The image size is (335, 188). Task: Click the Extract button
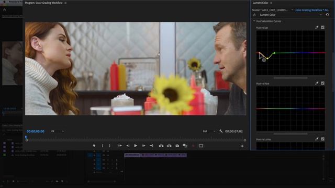point(169,146)
